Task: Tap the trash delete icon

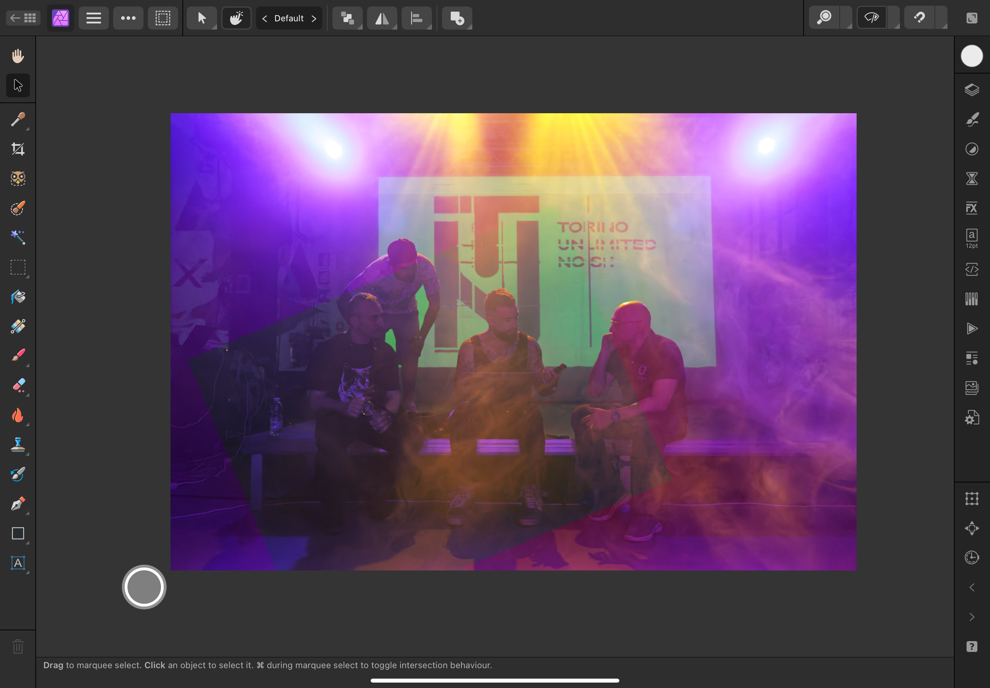Action: point(18,647)
